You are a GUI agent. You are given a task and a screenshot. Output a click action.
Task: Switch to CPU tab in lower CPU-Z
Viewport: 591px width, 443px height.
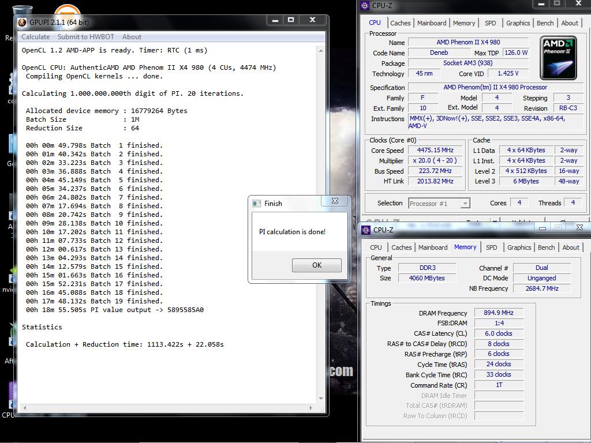coord(376,247)
